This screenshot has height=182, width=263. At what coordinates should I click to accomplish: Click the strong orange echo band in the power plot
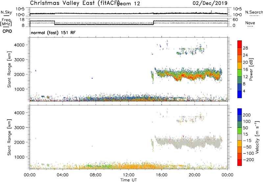[x=188, y=76]
